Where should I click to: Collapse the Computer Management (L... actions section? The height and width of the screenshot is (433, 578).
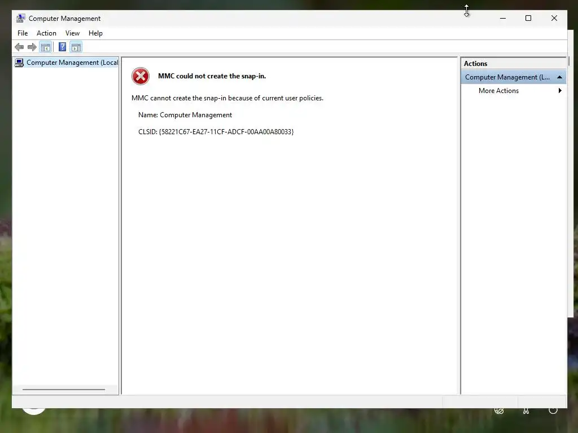559,77
